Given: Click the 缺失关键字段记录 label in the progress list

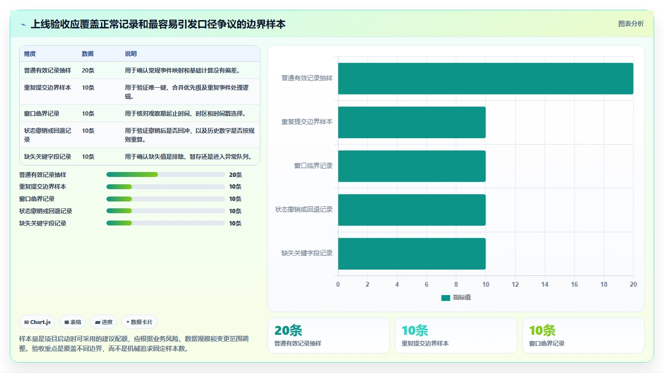Looking at the screenshot, I should click(43, 223).
